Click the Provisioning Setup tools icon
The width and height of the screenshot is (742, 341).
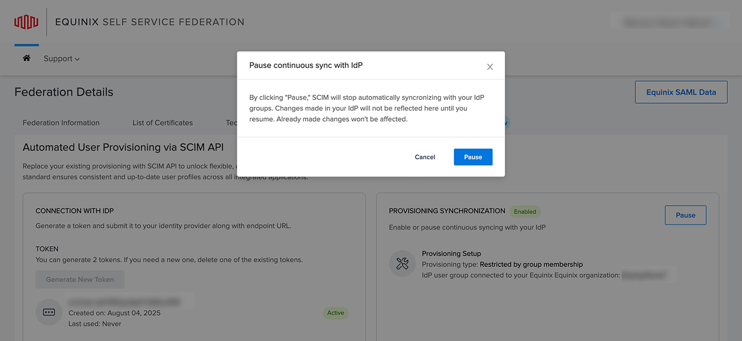coord(402,264)
